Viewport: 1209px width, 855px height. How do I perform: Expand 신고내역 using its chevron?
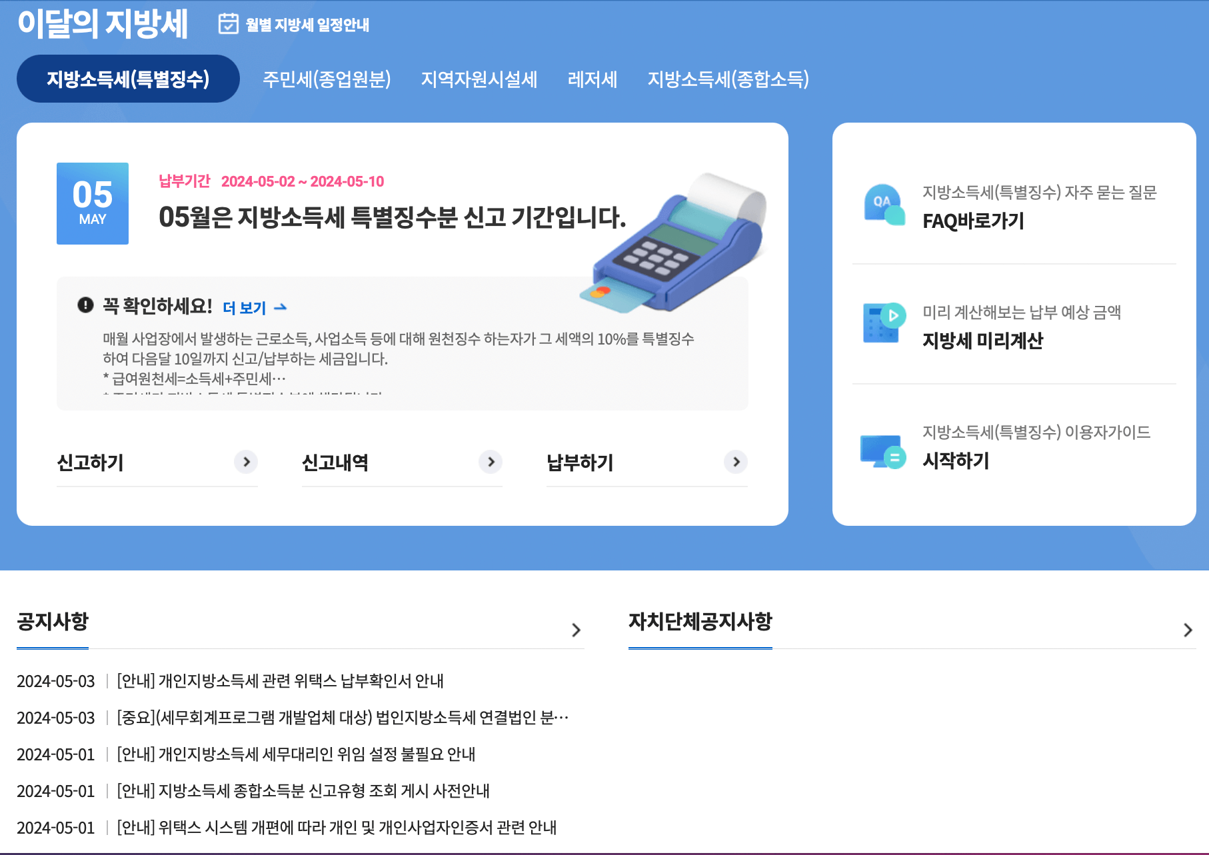[491, 462]
